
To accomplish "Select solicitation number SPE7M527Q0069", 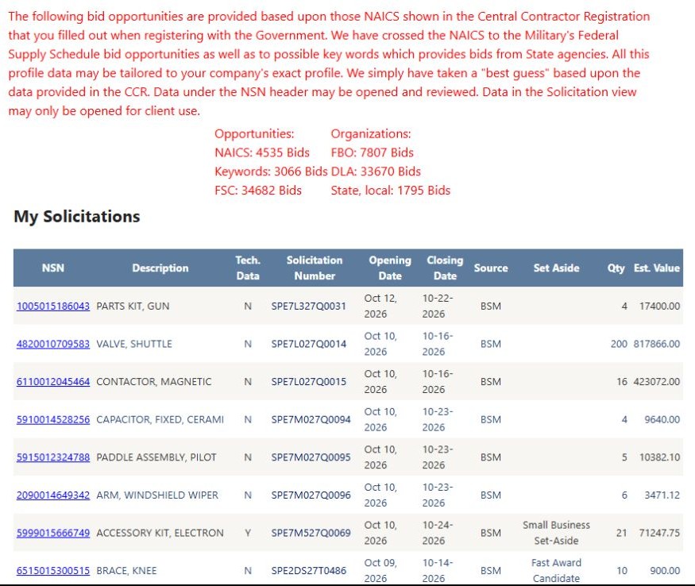I will click(x=311, y=533).
